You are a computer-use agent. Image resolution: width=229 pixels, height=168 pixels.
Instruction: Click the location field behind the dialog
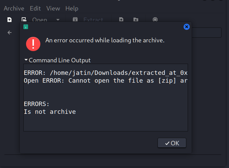pos(207,33)
